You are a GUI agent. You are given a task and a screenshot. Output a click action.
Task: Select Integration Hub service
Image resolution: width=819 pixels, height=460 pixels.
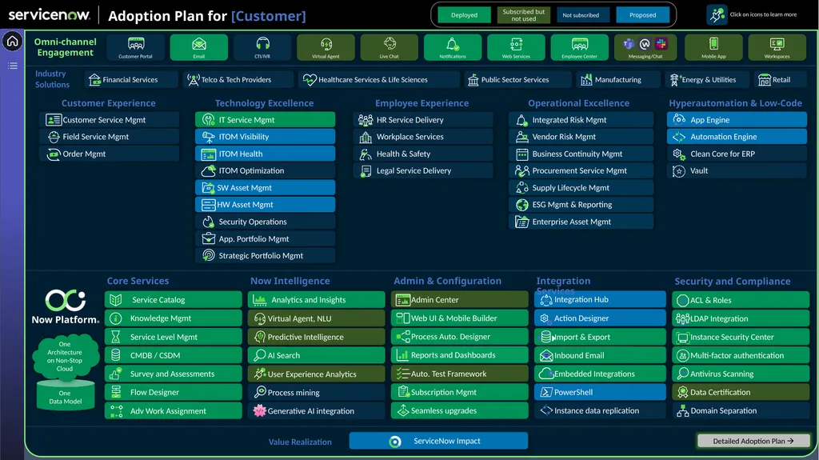[x=600, y=299]
